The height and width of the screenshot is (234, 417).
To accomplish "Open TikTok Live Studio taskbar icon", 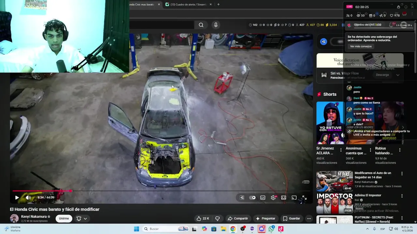I will (x=281, y=229).
